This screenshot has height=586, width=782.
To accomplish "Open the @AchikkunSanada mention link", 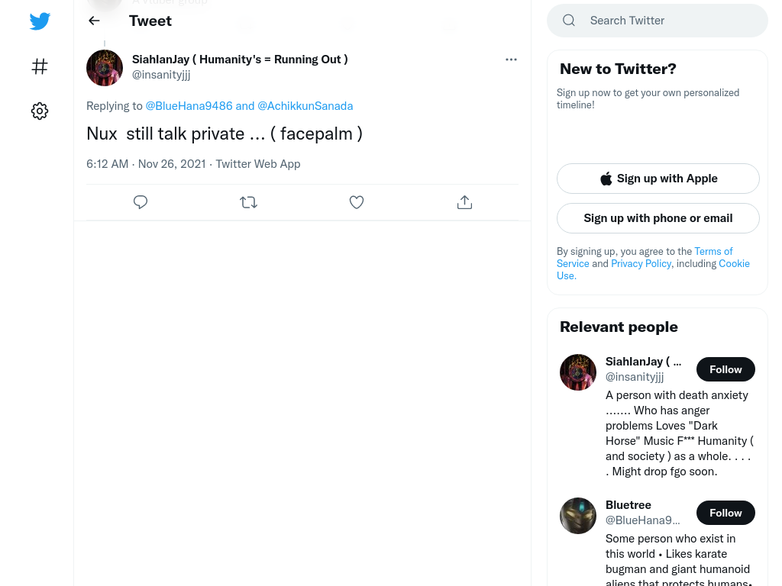I will [305, 106].
